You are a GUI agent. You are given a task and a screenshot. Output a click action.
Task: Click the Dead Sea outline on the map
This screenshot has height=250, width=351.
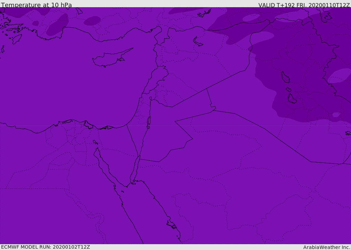(x=149, y=122)
